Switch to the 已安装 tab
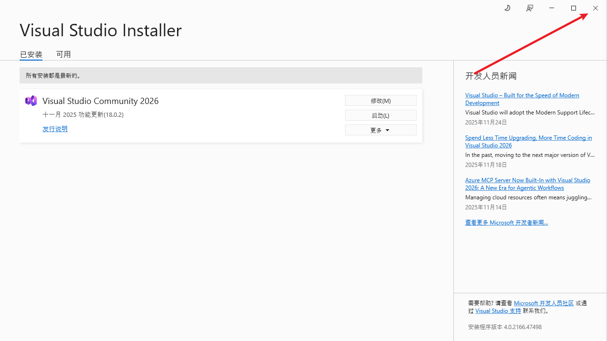Viewport: 607px width, 341px height. pos(31,54)
